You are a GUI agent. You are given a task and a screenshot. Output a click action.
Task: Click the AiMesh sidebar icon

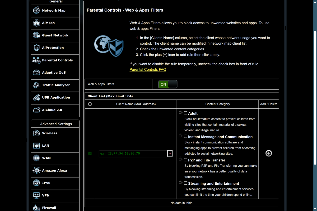coord(36,23)
